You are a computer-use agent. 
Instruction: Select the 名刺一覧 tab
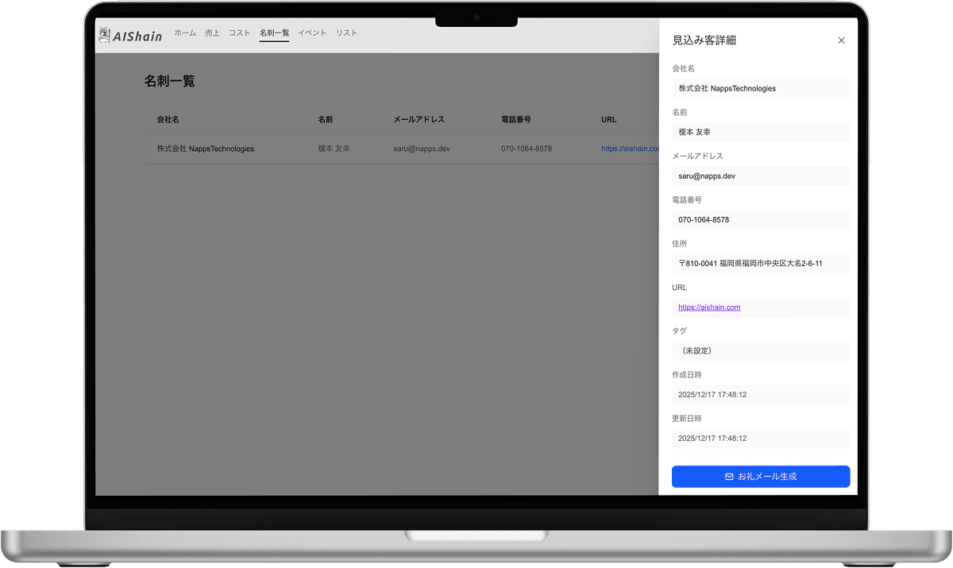click(x=274, y=33)
